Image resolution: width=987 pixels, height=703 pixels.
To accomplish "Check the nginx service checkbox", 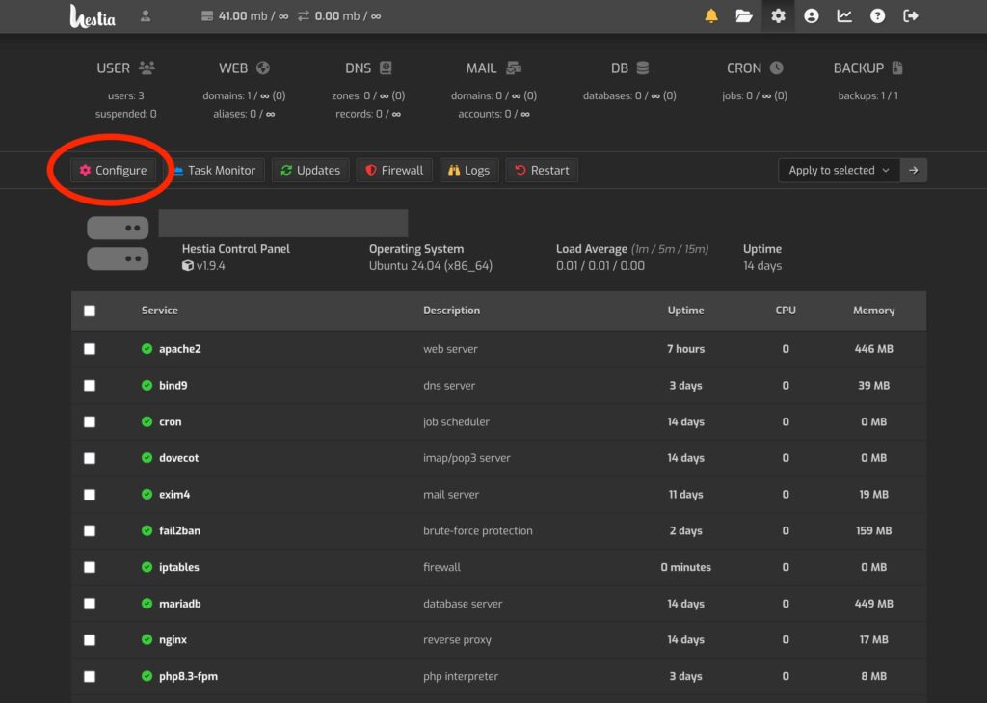I will click(x=90, y=640).
